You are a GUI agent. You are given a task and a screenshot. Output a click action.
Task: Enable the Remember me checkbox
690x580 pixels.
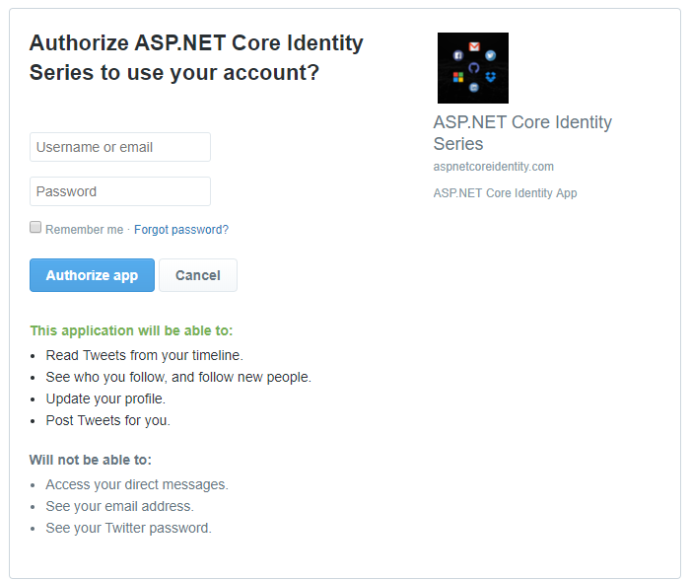[x=35, y=228]
